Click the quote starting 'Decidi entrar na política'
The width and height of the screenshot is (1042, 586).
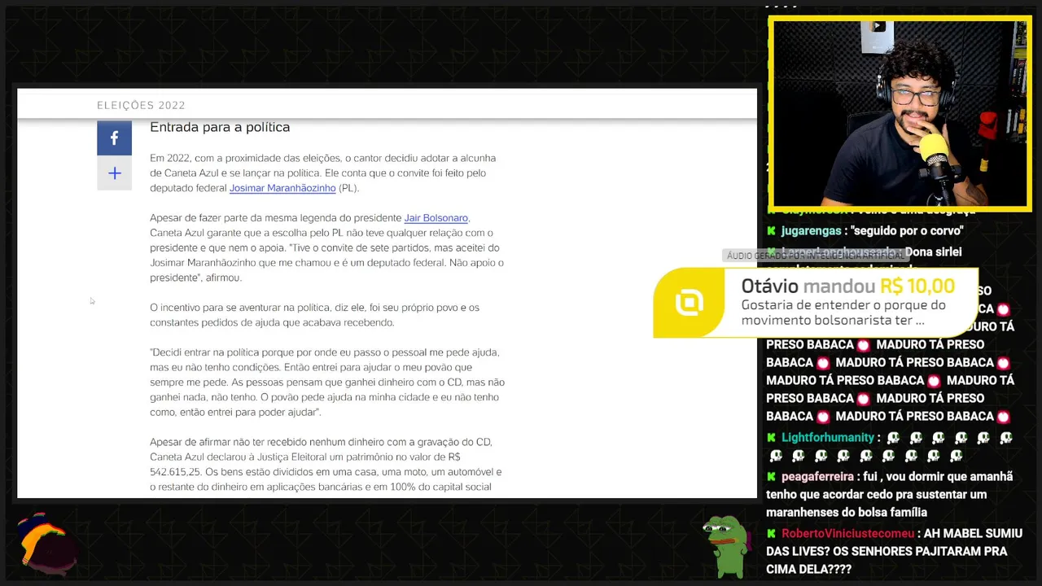(327, 383)
